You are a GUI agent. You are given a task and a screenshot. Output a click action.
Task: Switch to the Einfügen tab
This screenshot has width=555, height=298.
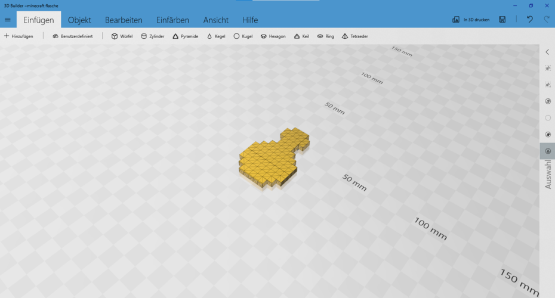pos(39,20)
